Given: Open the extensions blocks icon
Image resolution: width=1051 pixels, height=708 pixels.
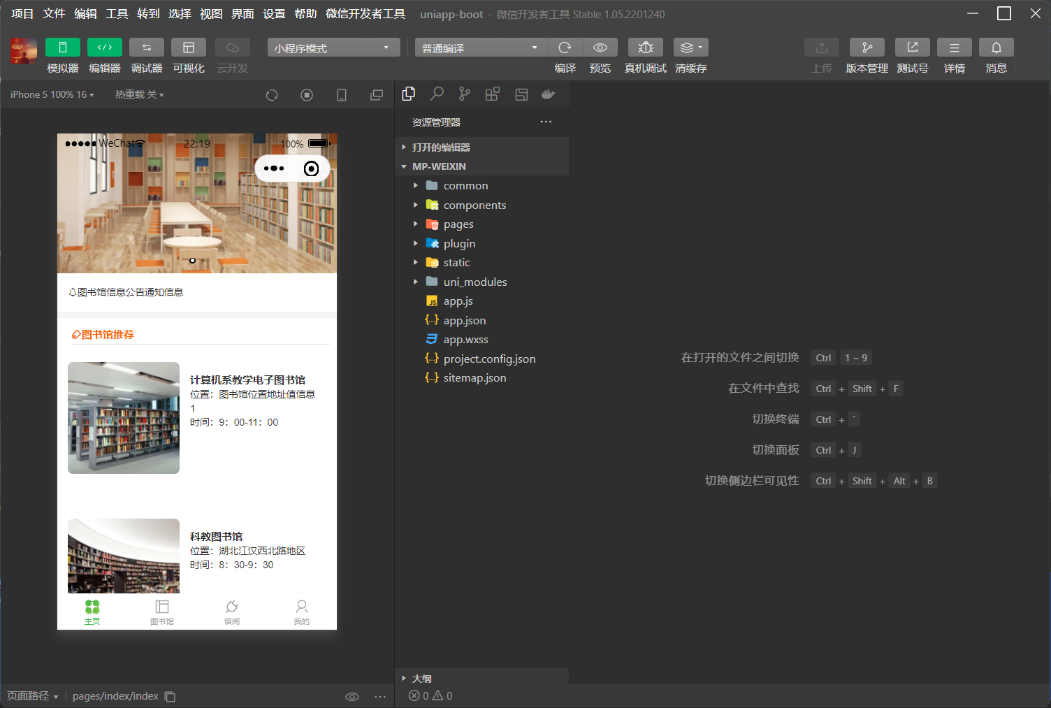Looking at the screenshot, I should coord(493,94).
